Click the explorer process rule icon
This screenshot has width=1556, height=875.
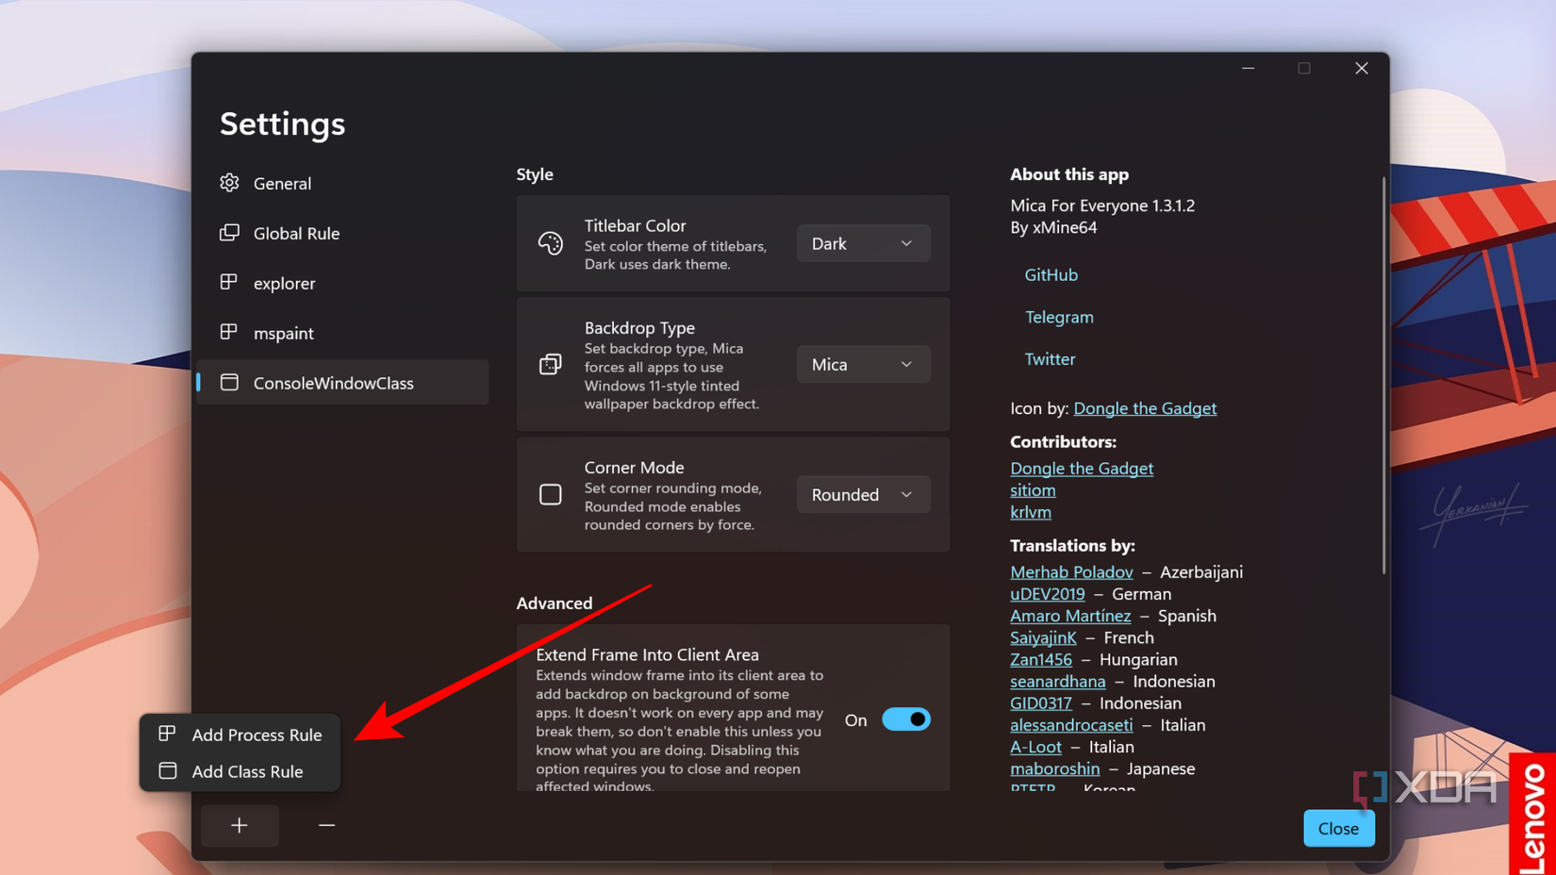[x=229, y=282]
